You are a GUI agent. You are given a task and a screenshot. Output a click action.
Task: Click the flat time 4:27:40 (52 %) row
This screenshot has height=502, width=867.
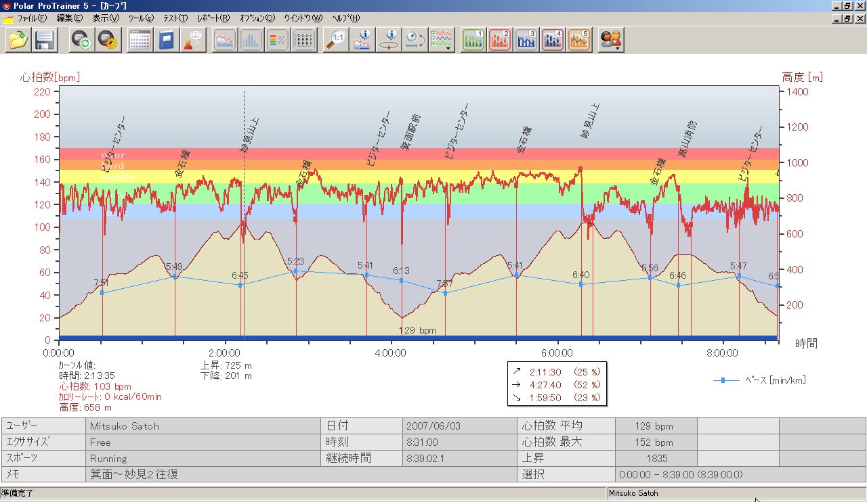pyautogui.click(x=556, y=385)
